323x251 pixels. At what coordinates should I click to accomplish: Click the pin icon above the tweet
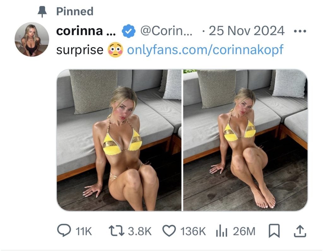[41, 12]
